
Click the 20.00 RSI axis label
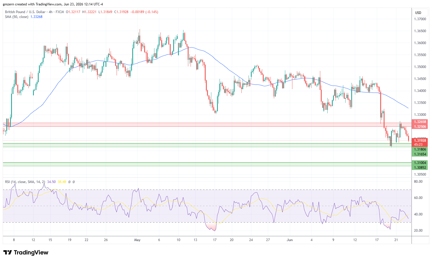[x=418, y=231]
